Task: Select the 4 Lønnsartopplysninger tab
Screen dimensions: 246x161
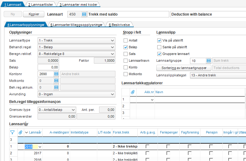Action: (26, 25)
